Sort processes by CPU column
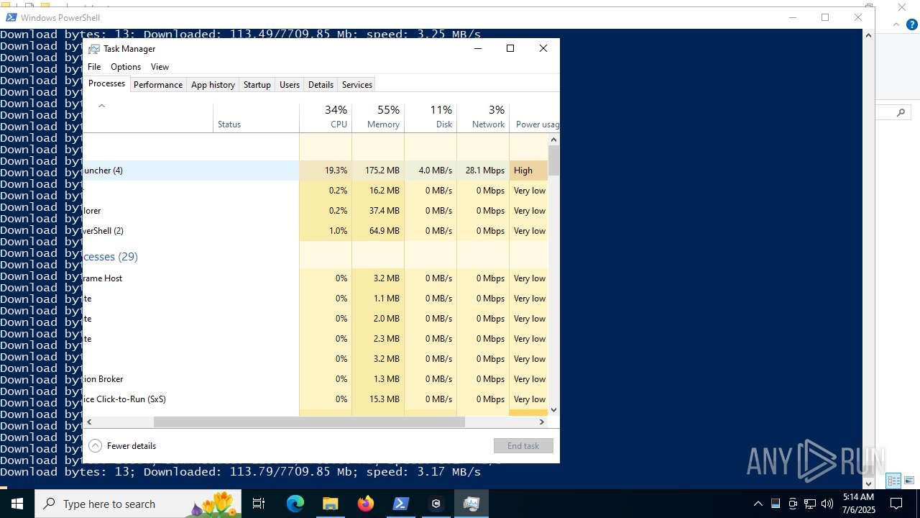Image resolution: width=920 pixels, height=518 pixels. pyautogui.click(x=326, y=117)
